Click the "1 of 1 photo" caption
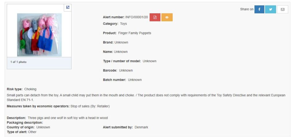Image resolution: width=296 pixels, height=137 pixels. point(18,62)
